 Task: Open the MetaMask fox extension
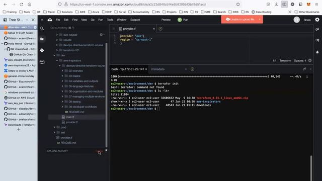(x=308, y=5)
